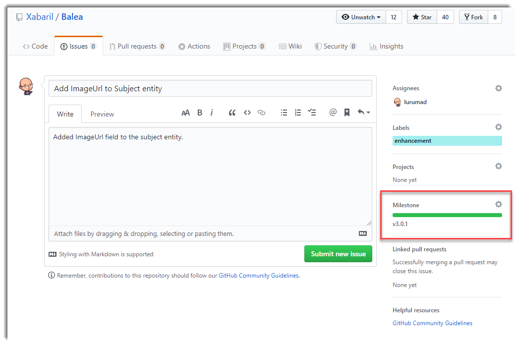515x344 pixels.
Task: Open the Balea repository link
Action: click(72, 17)
